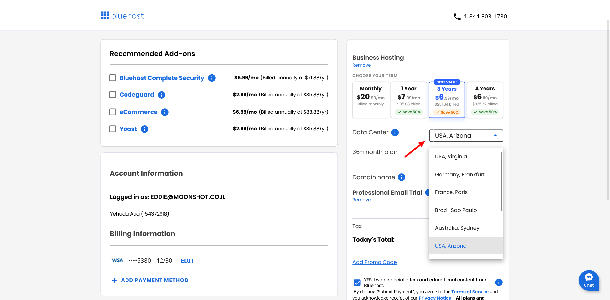This screenshot has width=610, height=300.
Task: Open Privacy Notice link
Action: pos(435,298)
